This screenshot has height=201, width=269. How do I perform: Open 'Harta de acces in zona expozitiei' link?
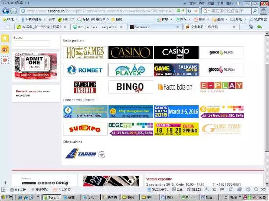coord(33,93)
